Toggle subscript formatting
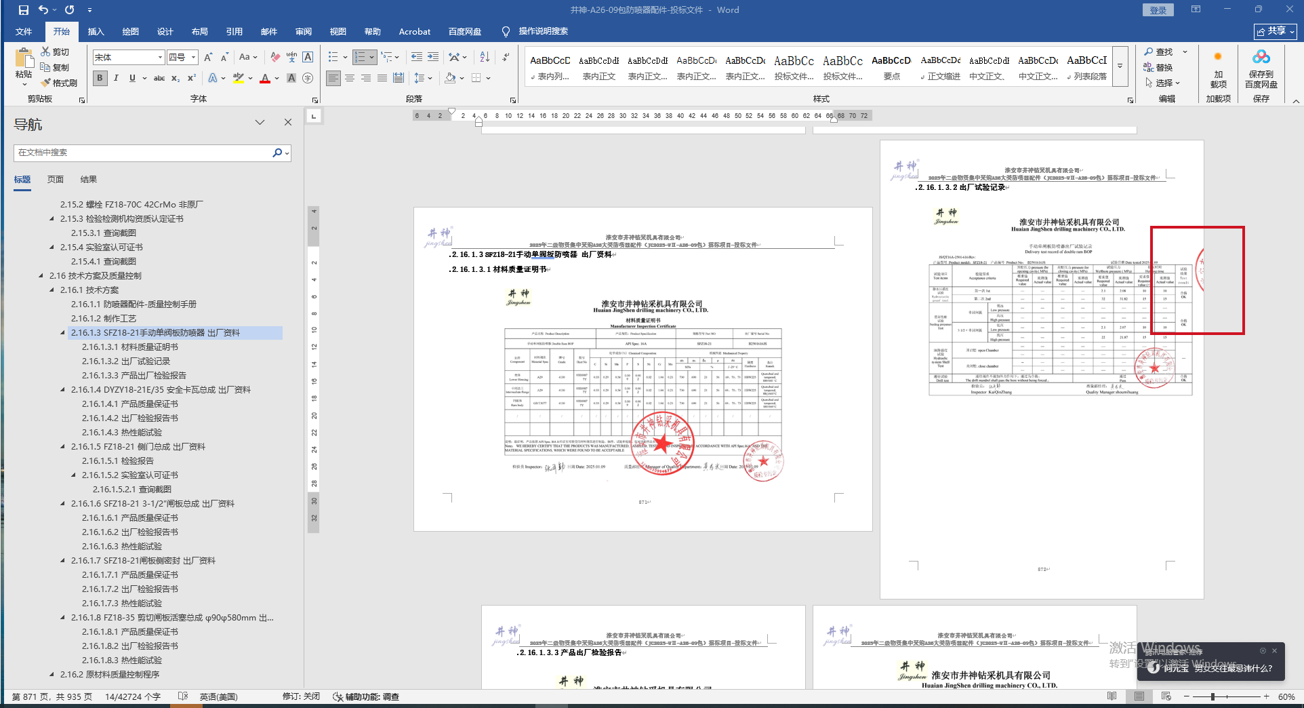Image resolution: width=1304 pixels, height=708 pixels. tap(176, 78)
